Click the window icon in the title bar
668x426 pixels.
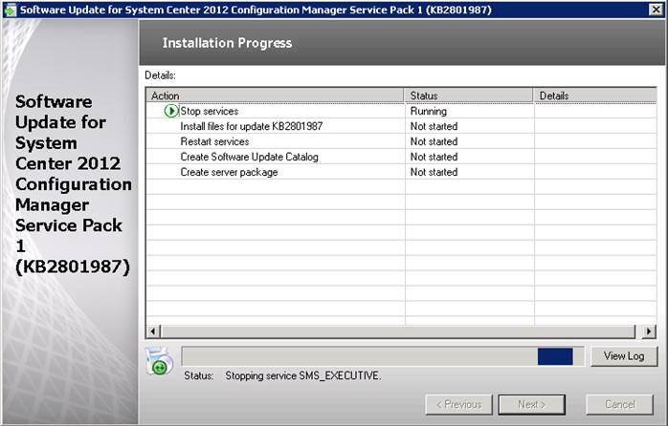tap(10, 10)
